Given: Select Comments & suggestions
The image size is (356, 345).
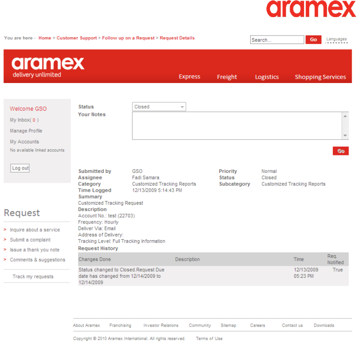Looking at the screenshot, I should pyautogui.click(x=37, y=260).
